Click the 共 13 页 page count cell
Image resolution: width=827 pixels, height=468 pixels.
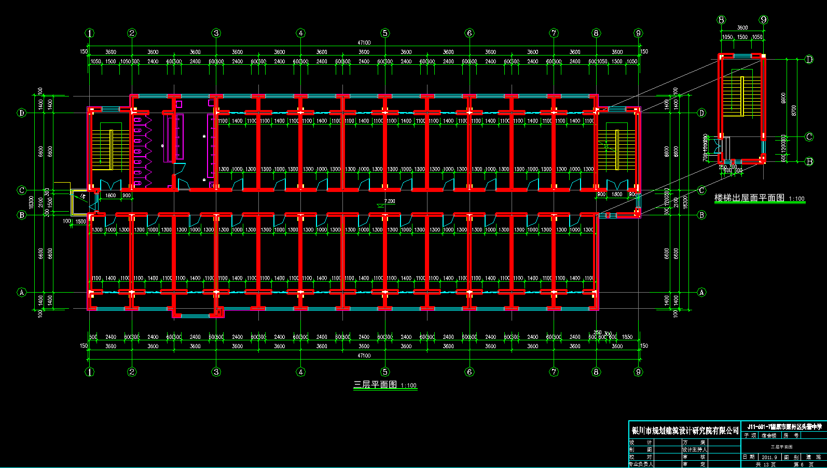[x=765, y=464]
